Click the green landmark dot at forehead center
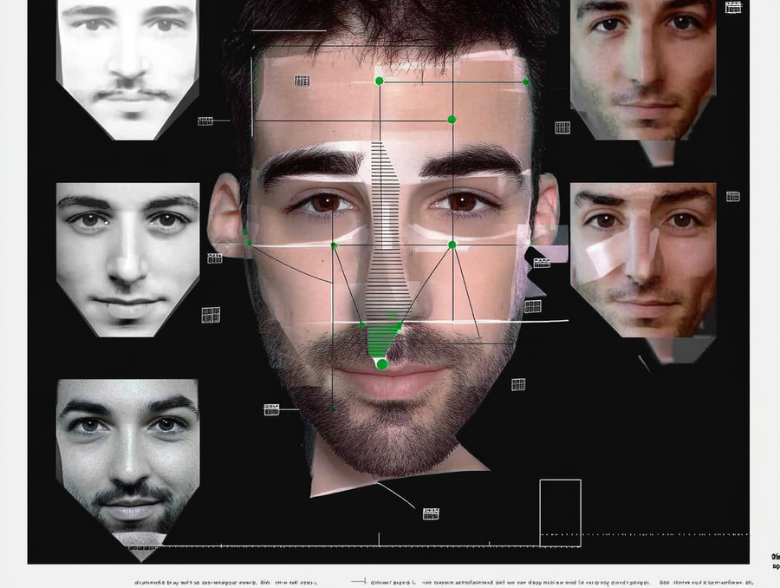 coord(379,81)
